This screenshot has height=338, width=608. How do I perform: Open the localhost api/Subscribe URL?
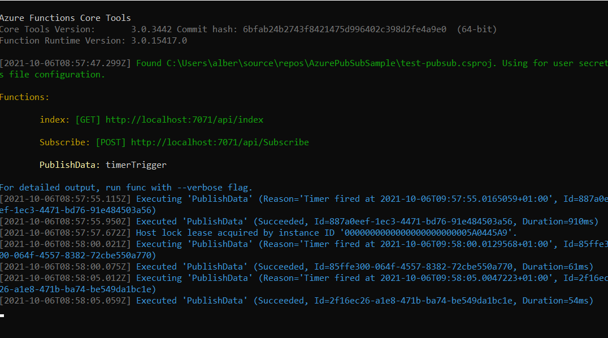point(220,142)
